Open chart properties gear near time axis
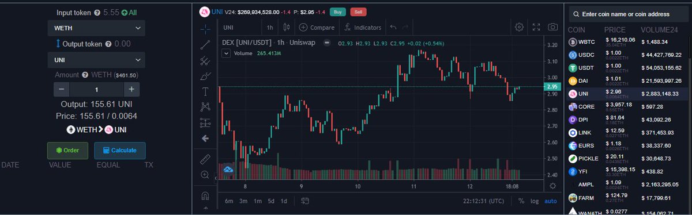Screen dimensions: 692x215 [x=552, y=186]
